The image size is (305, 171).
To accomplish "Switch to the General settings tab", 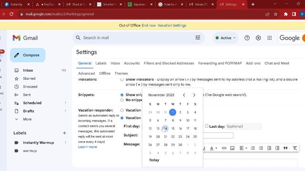I will click(x=85, y=63).
